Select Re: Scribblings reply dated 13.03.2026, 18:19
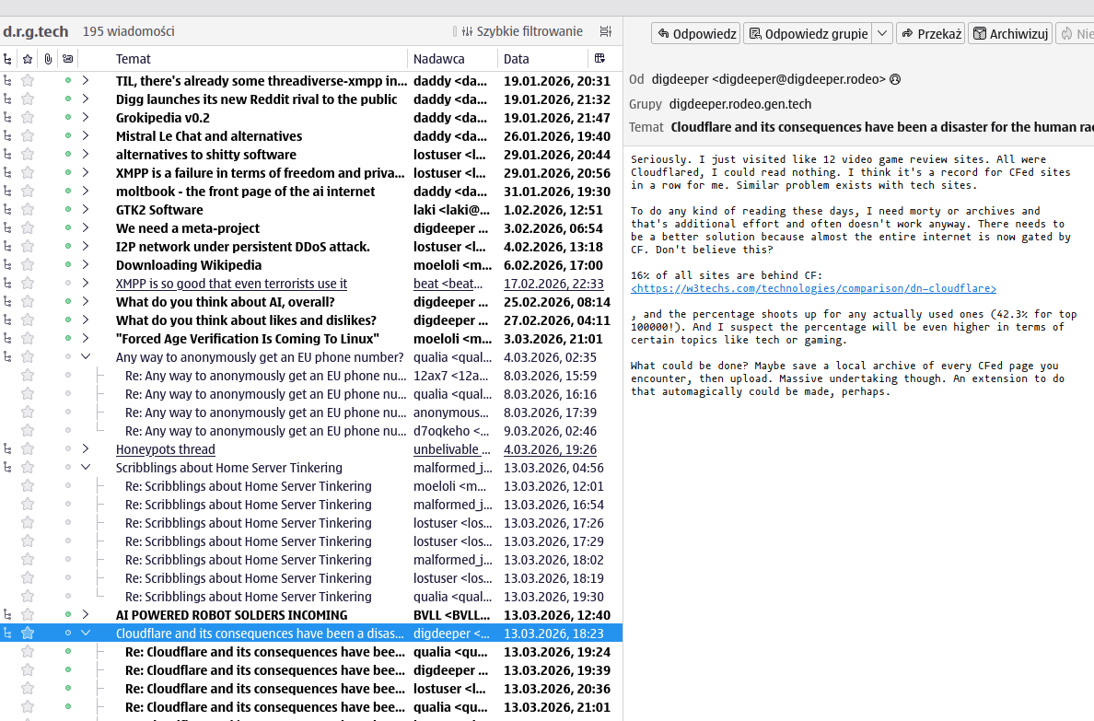Viewport: 1094px width, 721px height. [x=311, y=578]
